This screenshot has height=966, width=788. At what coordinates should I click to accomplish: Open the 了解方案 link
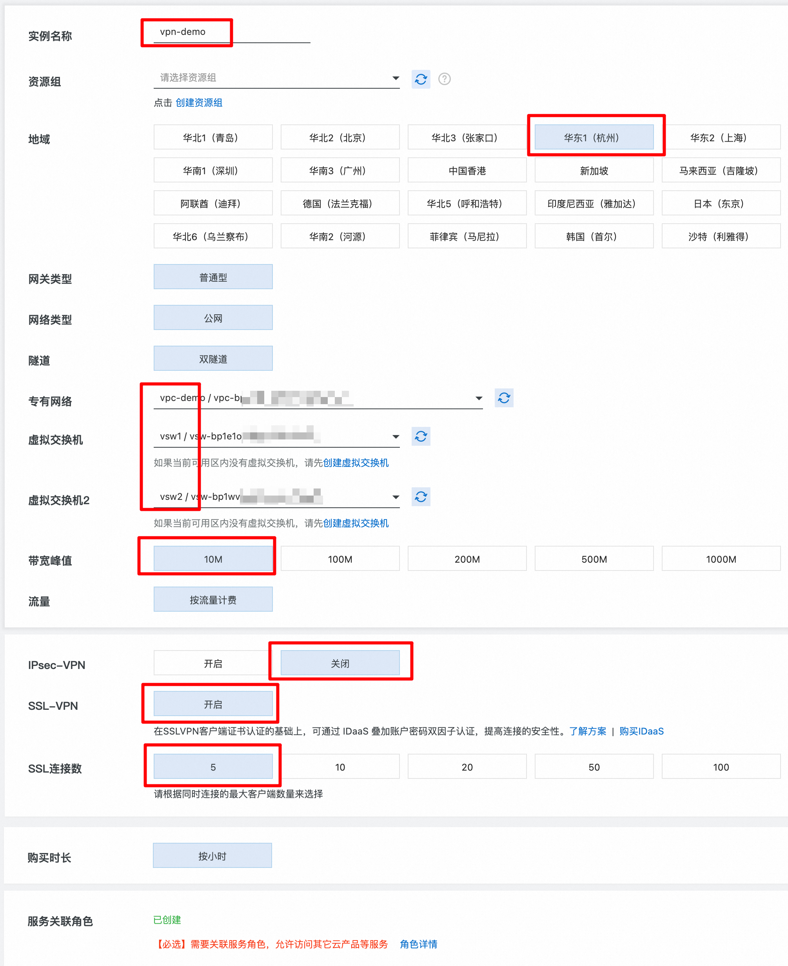point(587,731)
